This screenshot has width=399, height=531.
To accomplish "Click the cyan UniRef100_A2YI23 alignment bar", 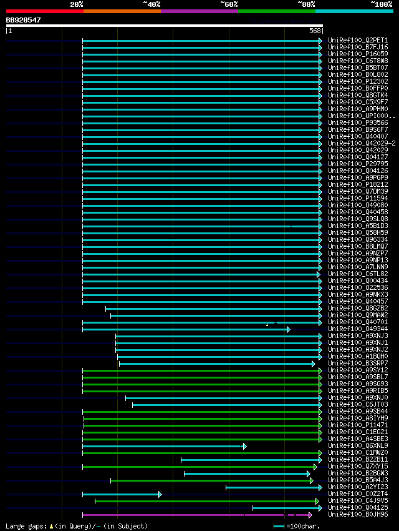I will [x=272, y=488].
